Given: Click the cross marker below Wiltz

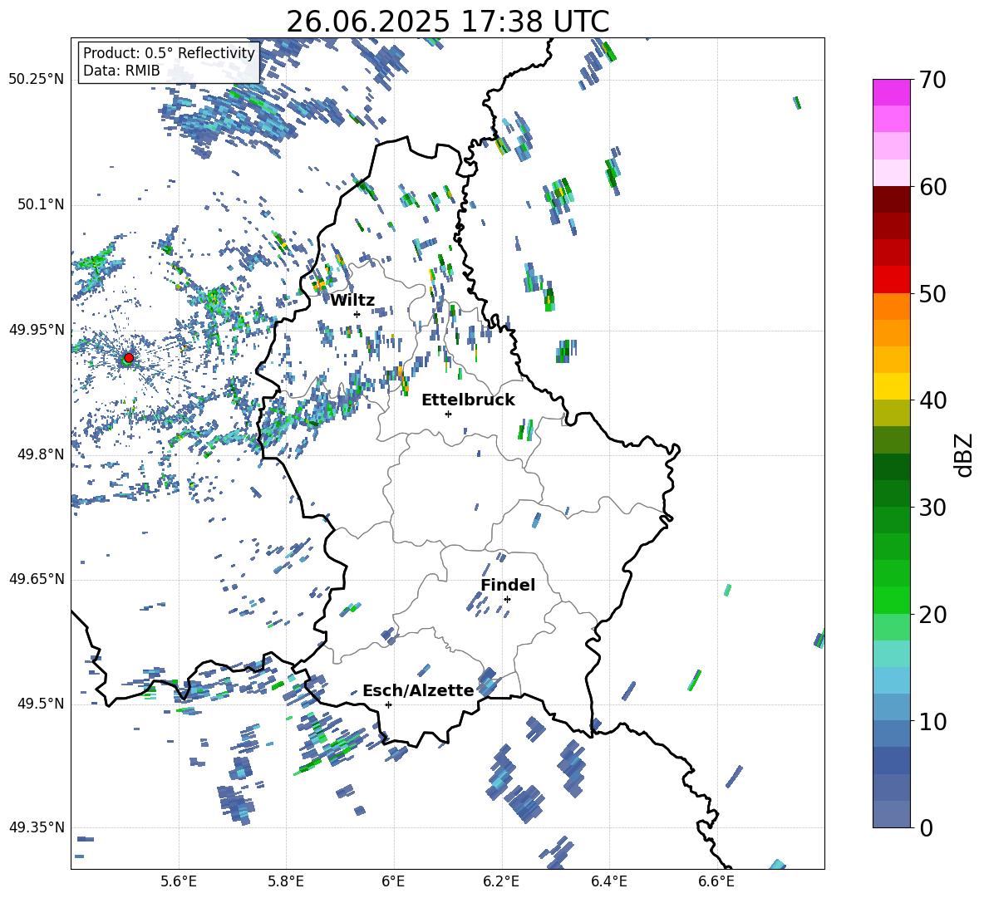Looking at the screenshot, I should 357,314.
